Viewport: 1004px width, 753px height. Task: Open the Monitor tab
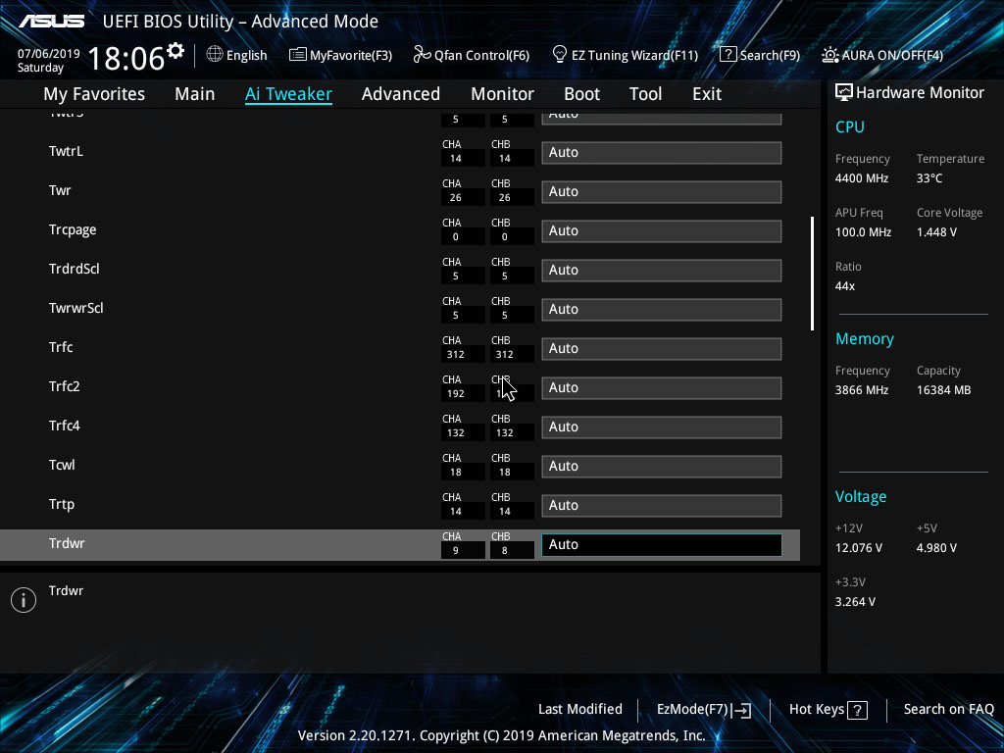coord(503,94)
